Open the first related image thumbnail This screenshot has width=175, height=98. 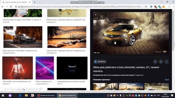pyautogui.click(x=106, y=87)
